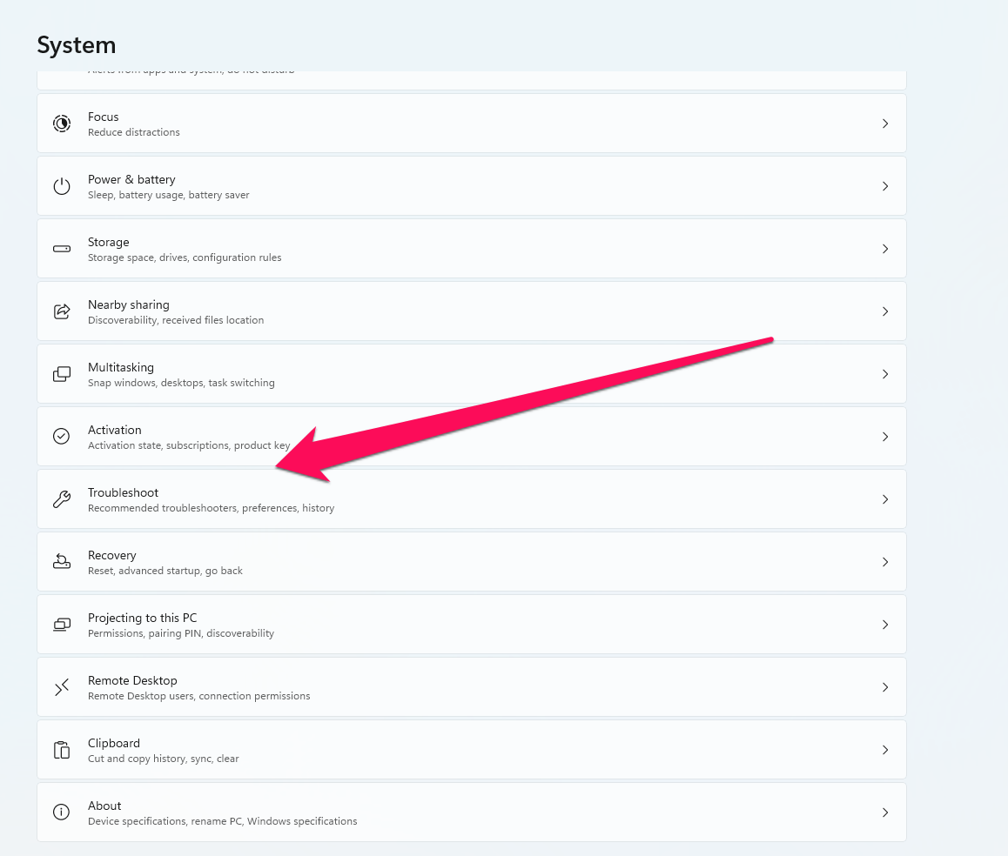Screen dimensions: 1008x856
Task: Click the Troubleshoot wrench icon
Action: (62, 499)
